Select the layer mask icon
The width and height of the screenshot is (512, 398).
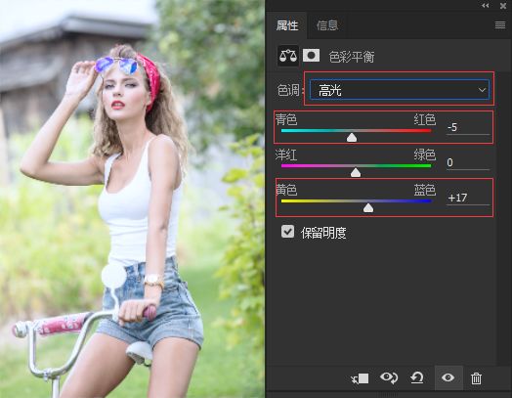click(311, 56)
